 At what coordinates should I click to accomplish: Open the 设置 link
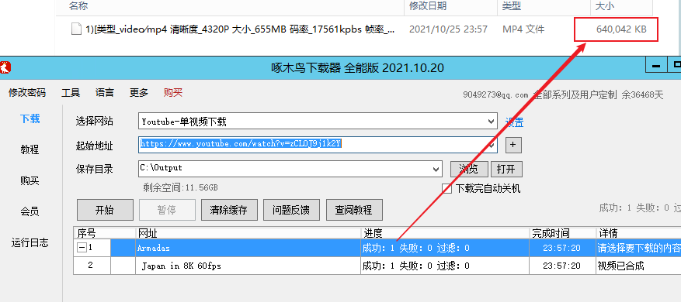click(514, 122)
